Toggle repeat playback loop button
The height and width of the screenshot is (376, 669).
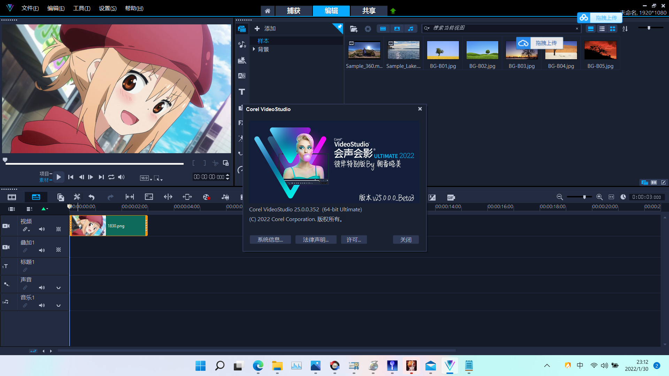(111, 177)
